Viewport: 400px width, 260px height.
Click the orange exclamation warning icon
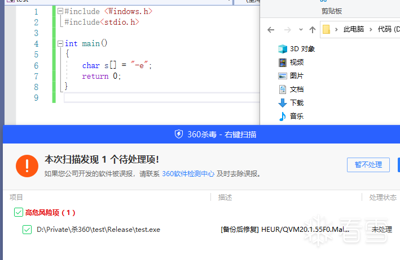click(27, 166)
